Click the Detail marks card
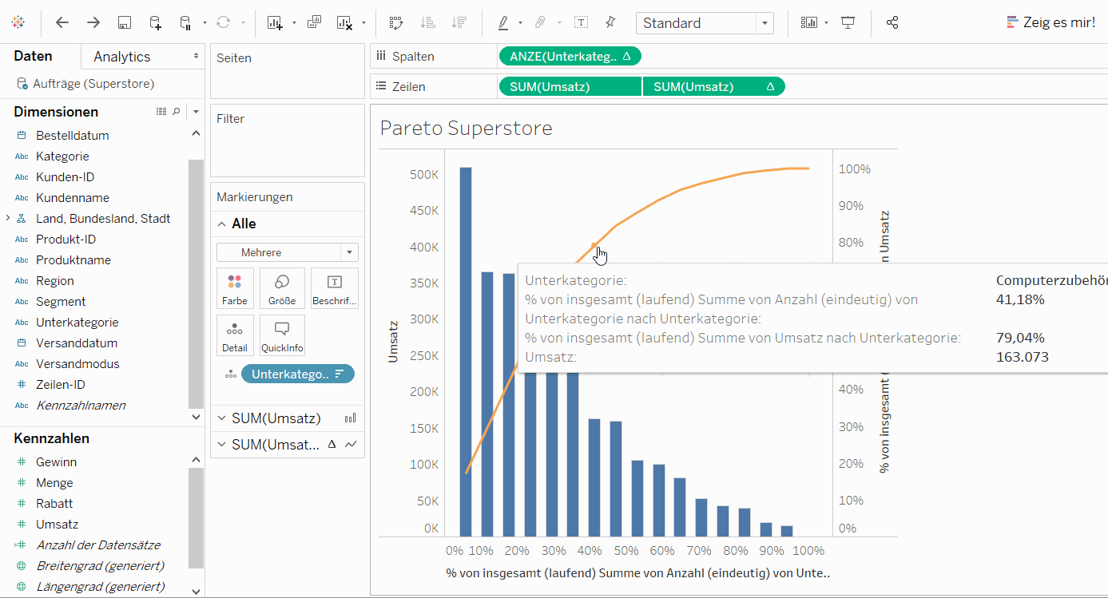The width and height of the screenshot is (1108, 598). click(x=235, y=335)
